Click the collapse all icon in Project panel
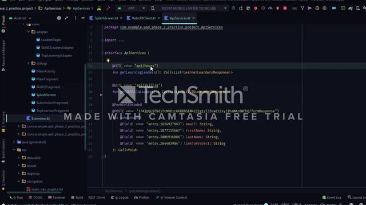The height and width of the screenshot is (205, 366). pyautogui.click(x=66, y=18)
